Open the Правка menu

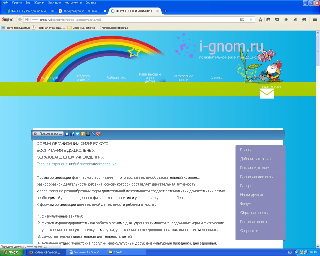[x=17, y=2]
